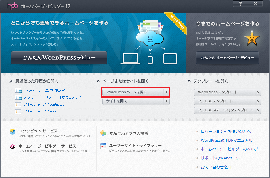This screenshot has width=270, height=178.
Task: Open サイトを開く button
Action: coord(136,101)
